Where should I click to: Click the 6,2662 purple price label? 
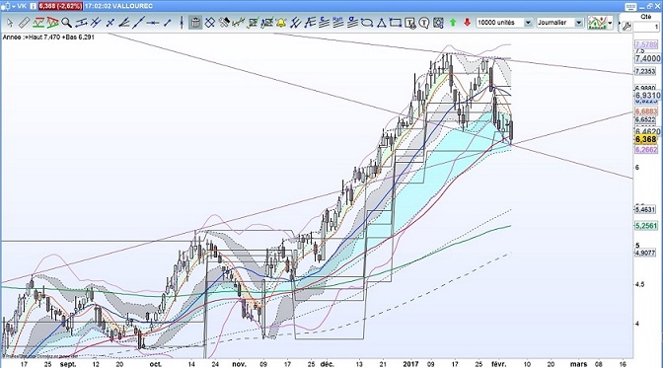coord(646,150)
